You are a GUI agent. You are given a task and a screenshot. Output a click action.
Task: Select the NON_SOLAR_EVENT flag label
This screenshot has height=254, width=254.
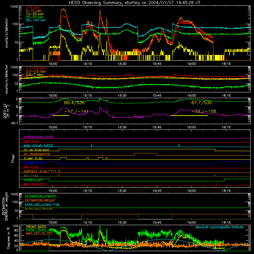(38, 146)
